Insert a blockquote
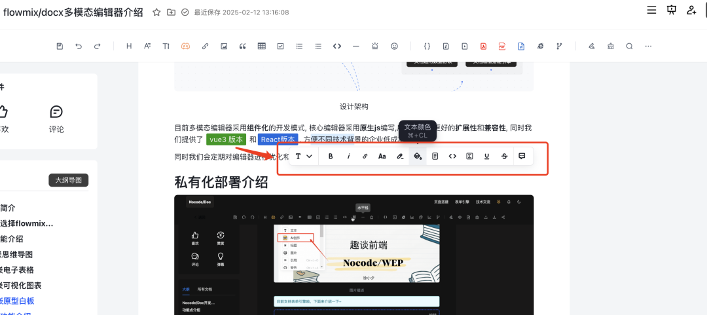The width and height of the screenshot is (707, 315). (x=243, y=46)
